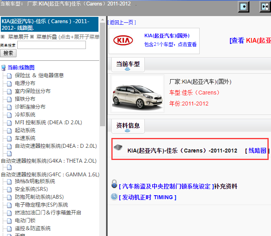Open 燃油加油口门&行李箱盖开启 tree item
271x236 pixels.
click(48, 213)
